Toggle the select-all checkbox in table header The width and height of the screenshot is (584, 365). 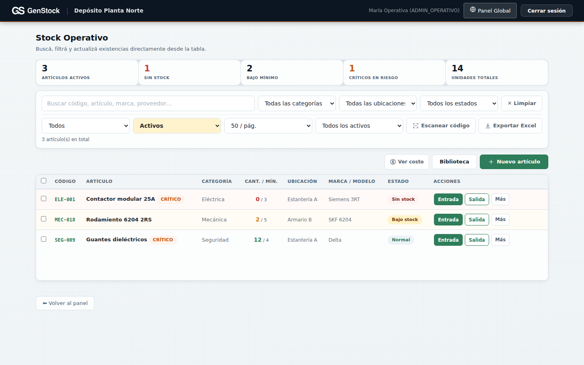(44, 181)
